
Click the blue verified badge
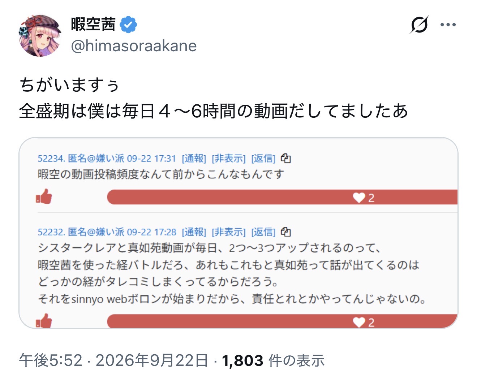(x=128, y=25)
